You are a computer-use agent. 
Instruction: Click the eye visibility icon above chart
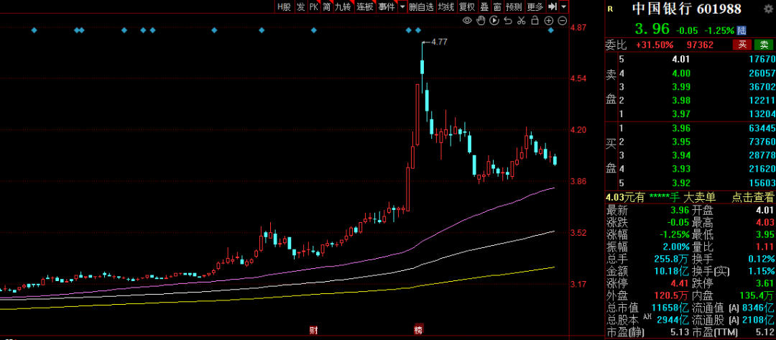click(467, 20)
